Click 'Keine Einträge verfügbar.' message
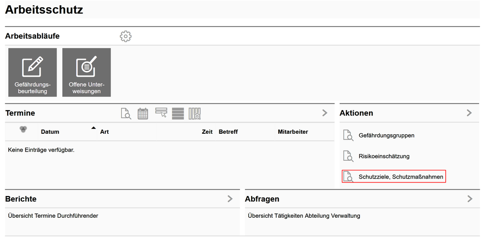This screenshot has width=483, height=238. coord(41,150)
